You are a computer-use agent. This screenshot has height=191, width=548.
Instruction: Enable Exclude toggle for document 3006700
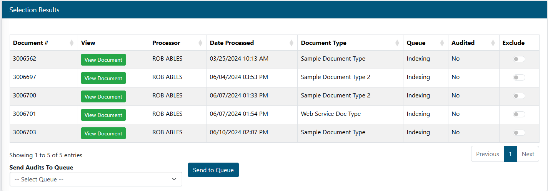coord(519,96)
